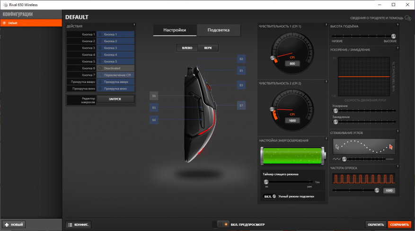This screenshot has height=231, width=415.
Task: Click ОБРАТИТЬ to revert changes
Action: click(x=376, y=224)
